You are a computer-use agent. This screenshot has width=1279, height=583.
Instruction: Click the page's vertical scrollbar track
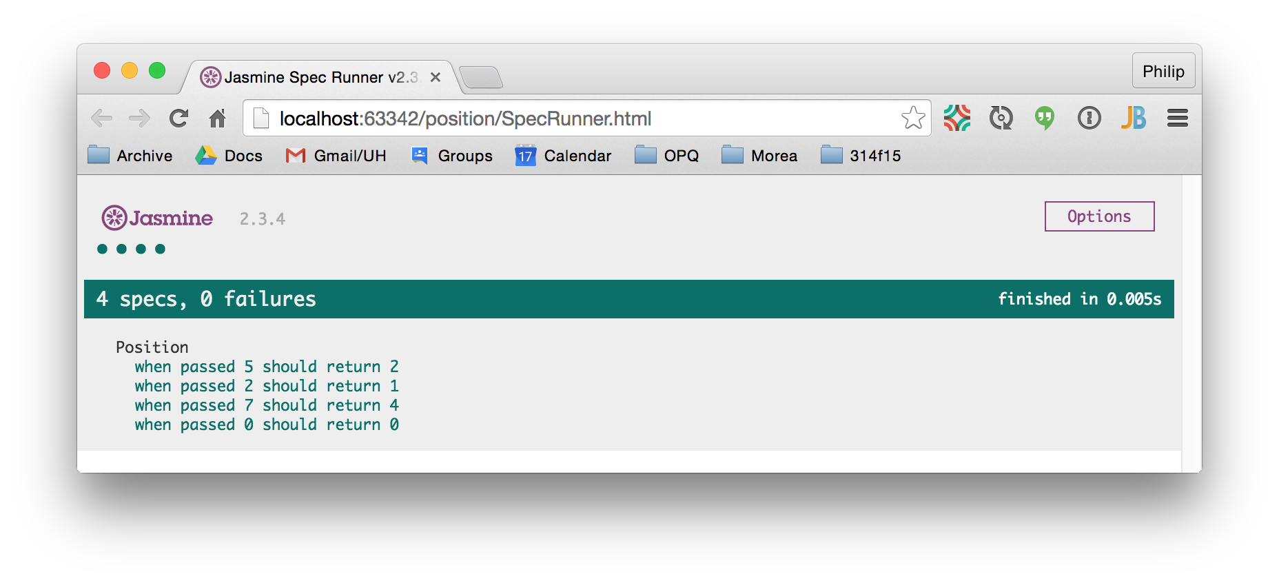[1191, 323]
